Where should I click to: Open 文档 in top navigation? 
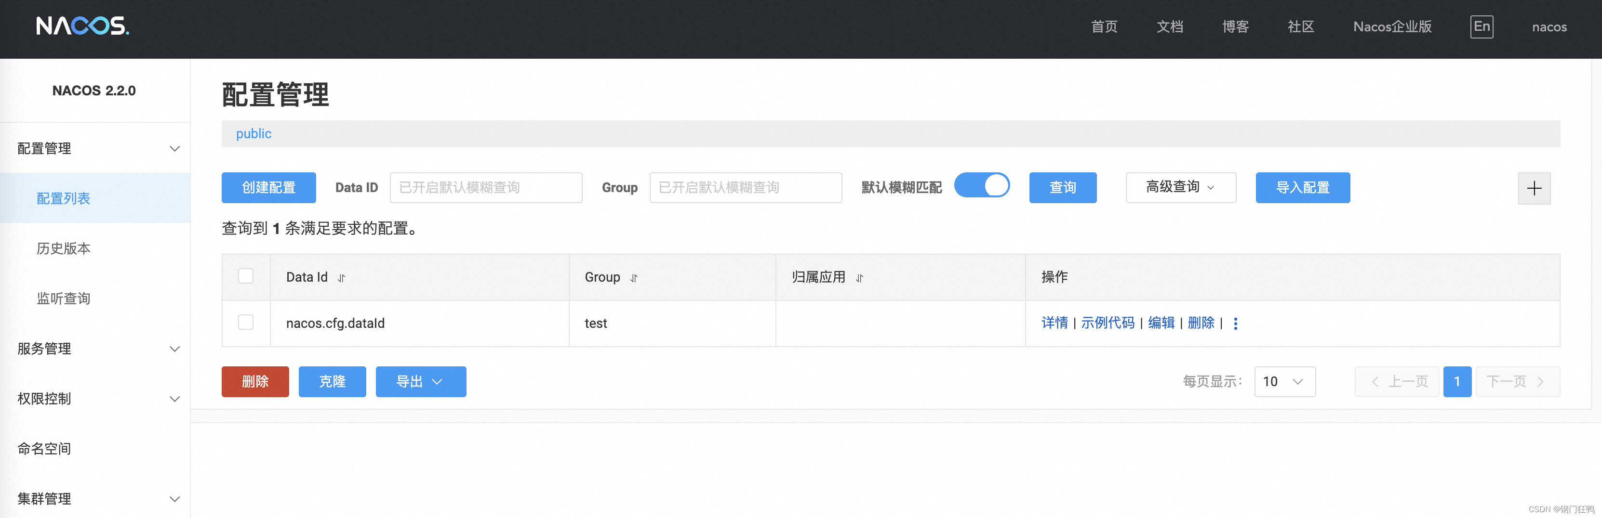pos(1169,26)
